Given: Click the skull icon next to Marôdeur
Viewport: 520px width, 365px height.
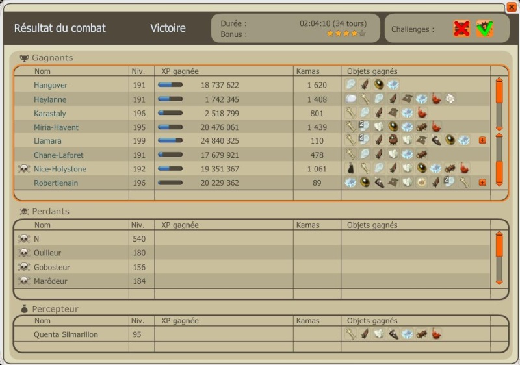Looking at the screenshot, I should pos(24,281).
